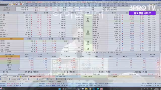Screen dimensions: 161x90
Task: Open dropdown at end of second left ticker row
Action: click(x=37, y=86)
